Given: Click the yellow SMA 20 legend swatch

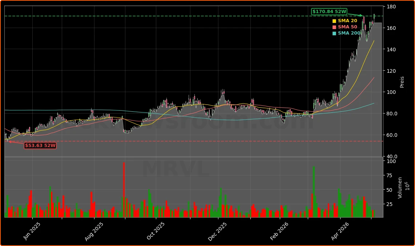Looking at the screenshot, I should [334, 21].
